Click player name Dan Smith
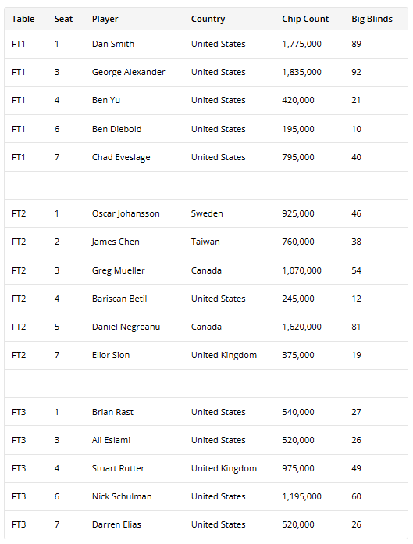The image size is (413, 544). tap(113, 44)
